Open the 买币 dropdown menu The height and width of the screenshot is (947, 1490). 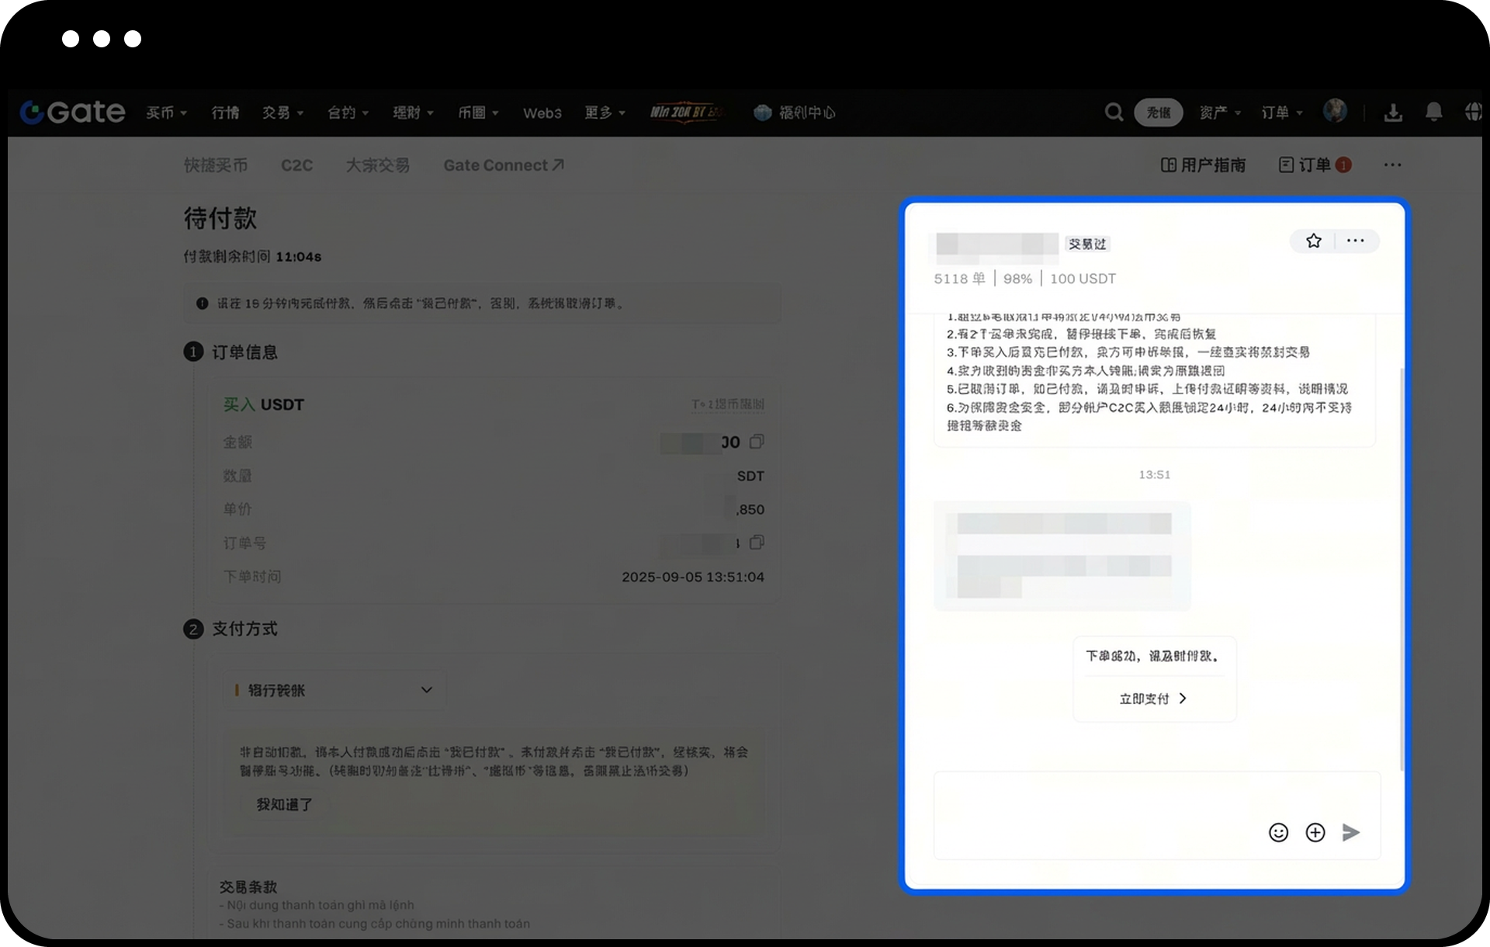166,113
